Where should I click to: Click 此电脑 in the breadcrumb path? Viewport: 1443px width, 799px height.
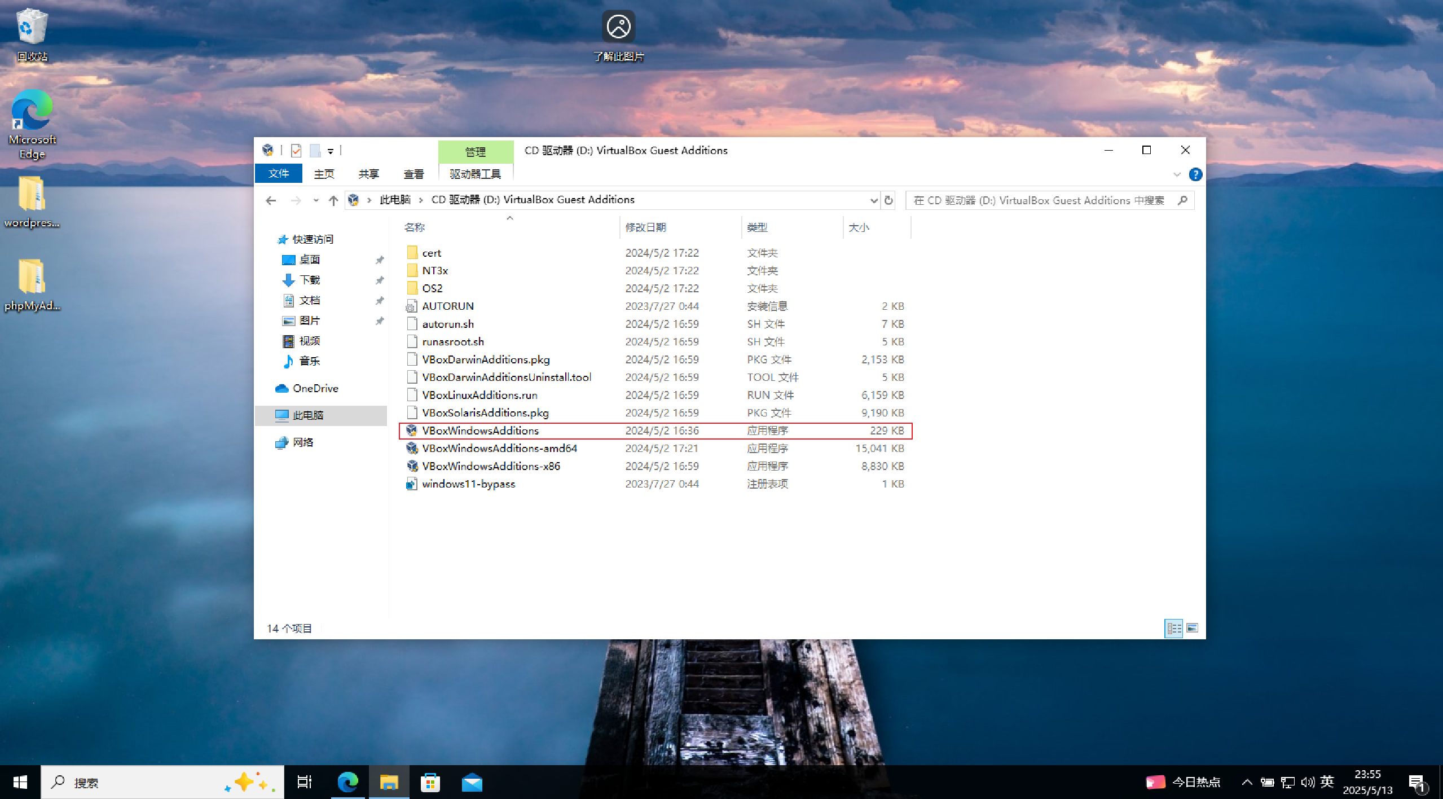(x=395, y=199)
